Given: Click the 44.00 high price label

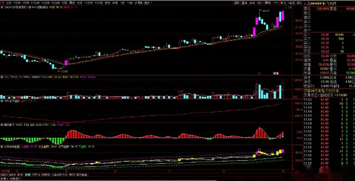Looking at the screenshot, I should coord(266,11).
